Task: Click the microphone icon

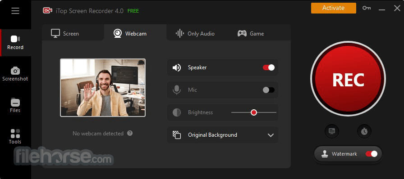Action: point(177,90)
